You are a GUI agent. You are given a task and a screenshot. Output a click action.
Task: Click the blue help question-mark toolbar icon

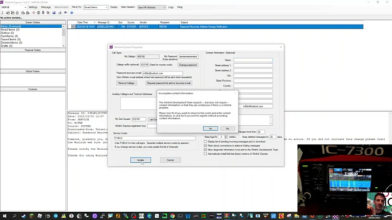pyautogui.click(x=72, y=13)
